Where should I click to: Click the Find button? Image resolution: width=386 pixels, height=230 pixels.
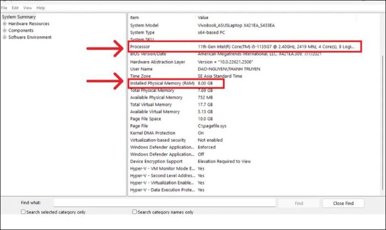point(299,204)
